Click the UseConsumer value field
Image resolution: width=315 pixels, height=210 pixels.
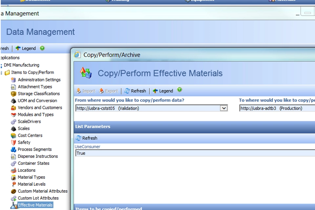(x=194, y=153)
